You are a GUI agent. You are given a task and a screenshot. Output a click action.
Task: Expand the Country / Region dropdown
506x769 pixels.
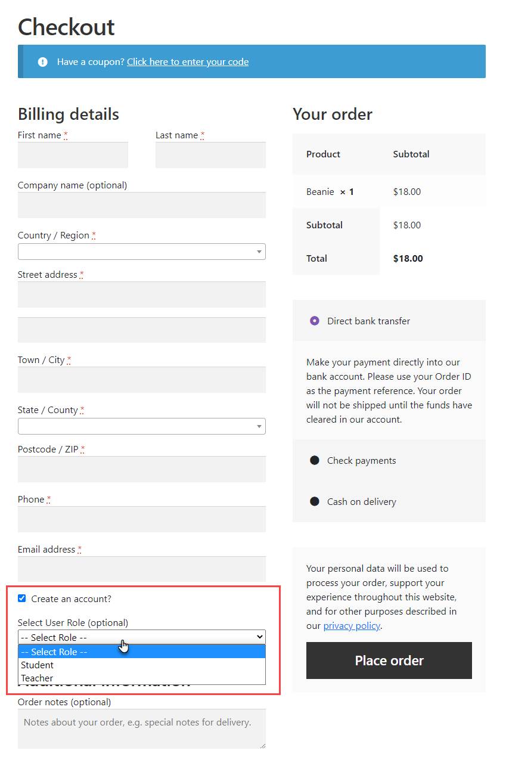(142, 252)
